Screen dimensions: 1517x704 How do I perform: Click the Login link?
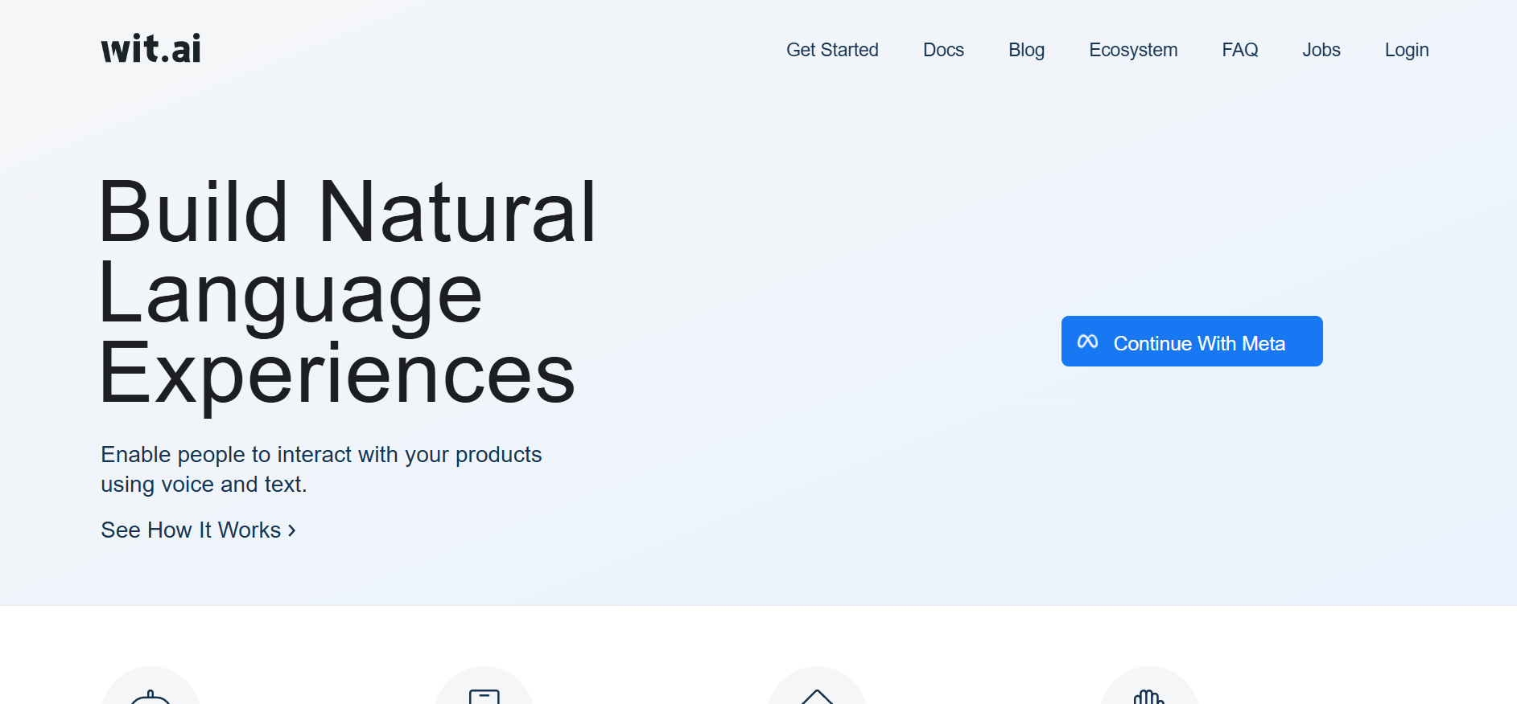coord(1407,50)
